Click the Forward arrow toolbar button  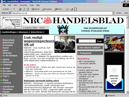tap(14, 9)
